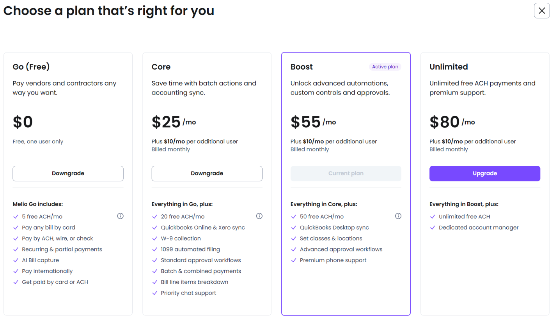Click the Active plan badge

coord(385,67)
